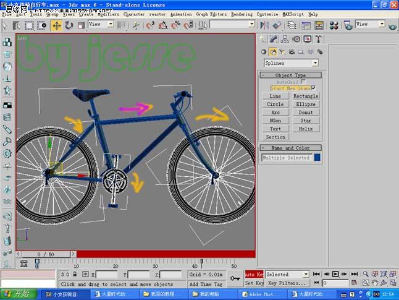Open the Material Editor

[x=334, y=25]
